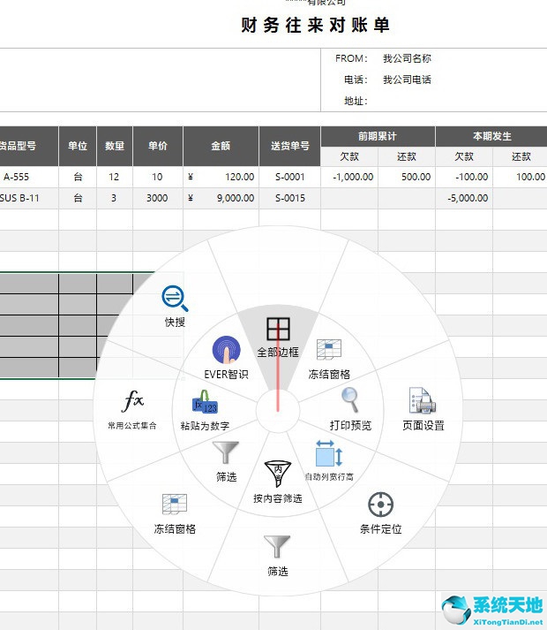Click 筛选 funnel in the outer ring
This screenshot has width=547, height=630.
coord(277,556)
